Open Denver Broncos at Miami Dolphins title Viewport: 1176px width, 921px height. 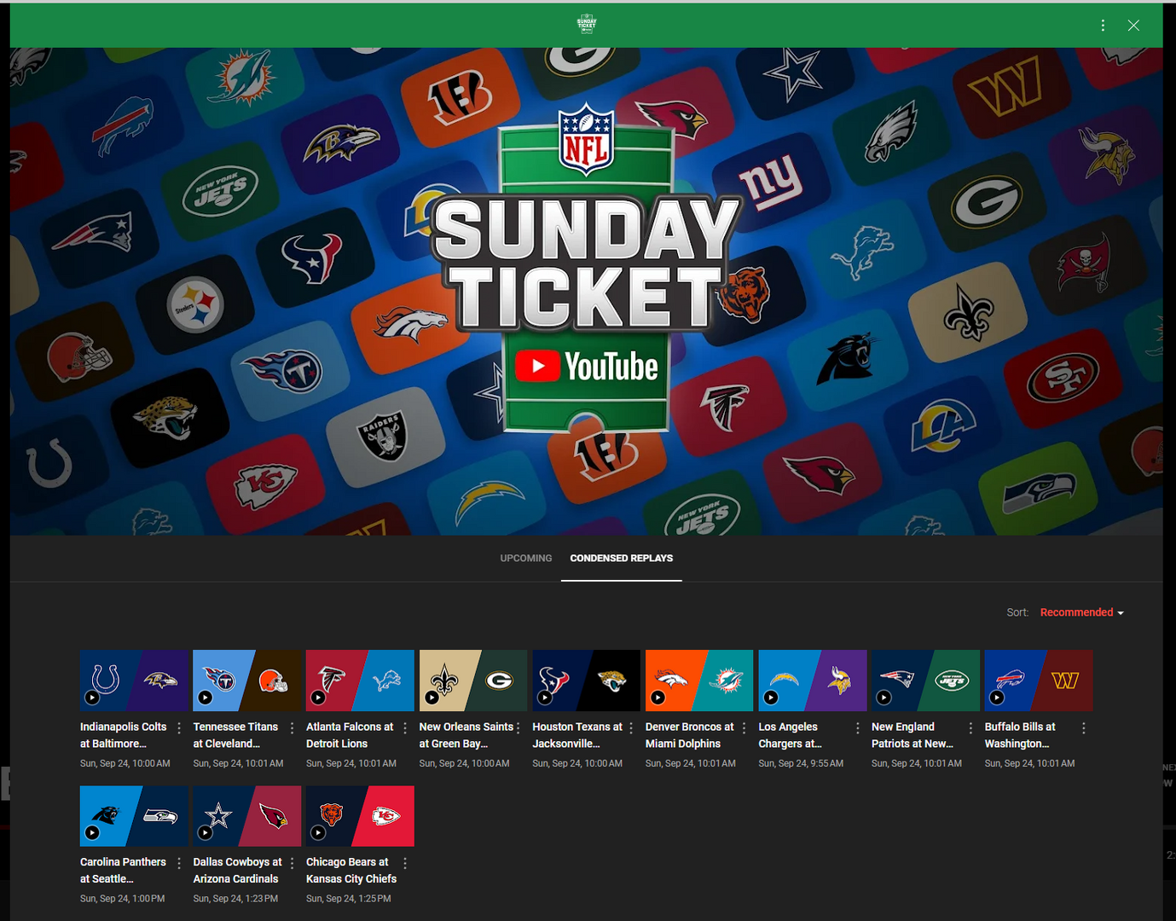[689, 735]
